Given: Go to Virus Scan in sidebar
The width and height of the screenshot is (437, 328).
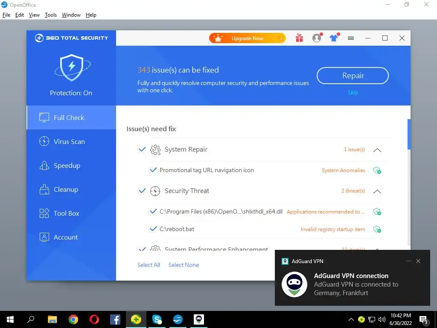Looking at the screenshot, I should pos(71,141).
